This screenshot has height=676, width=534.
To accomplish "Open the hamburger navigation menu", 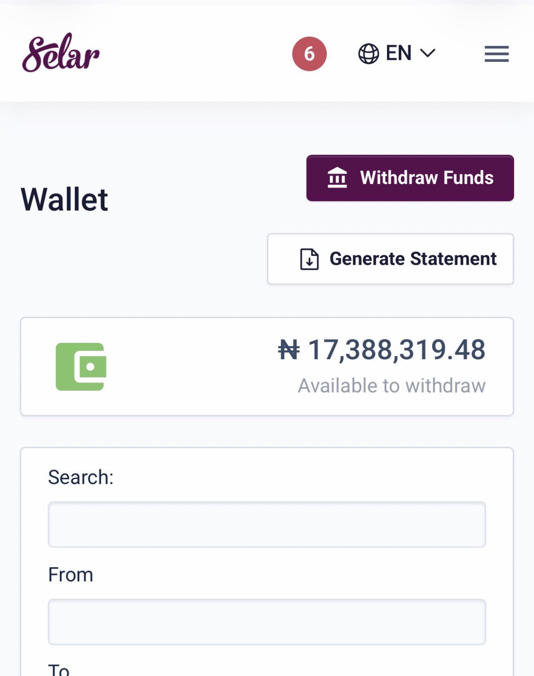I will coord(497,54).
